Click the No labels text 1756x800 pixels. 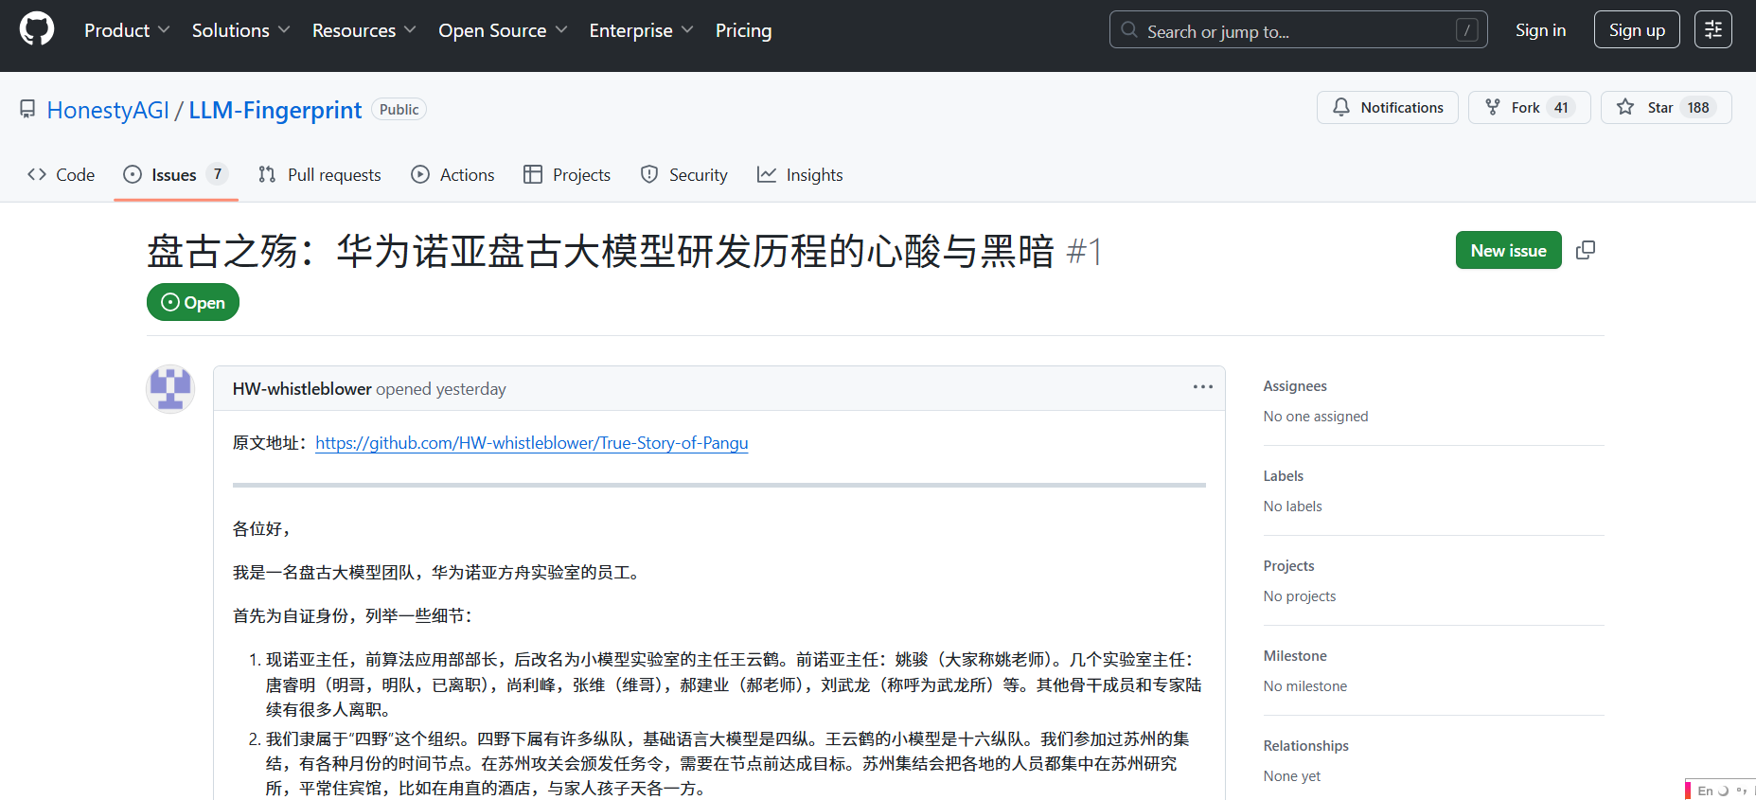point(1293,507)
